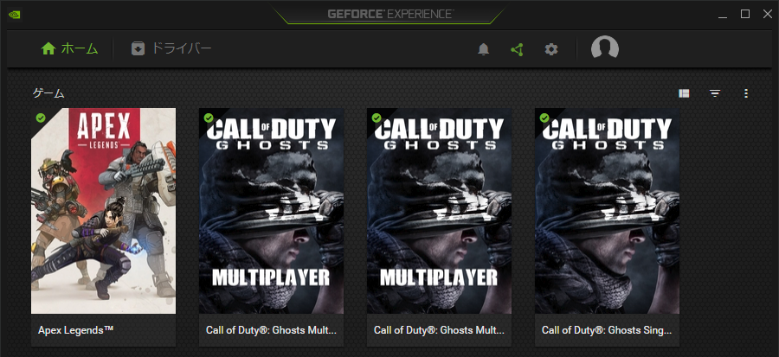
Task: Open the notifications bell
Action: 483,49
